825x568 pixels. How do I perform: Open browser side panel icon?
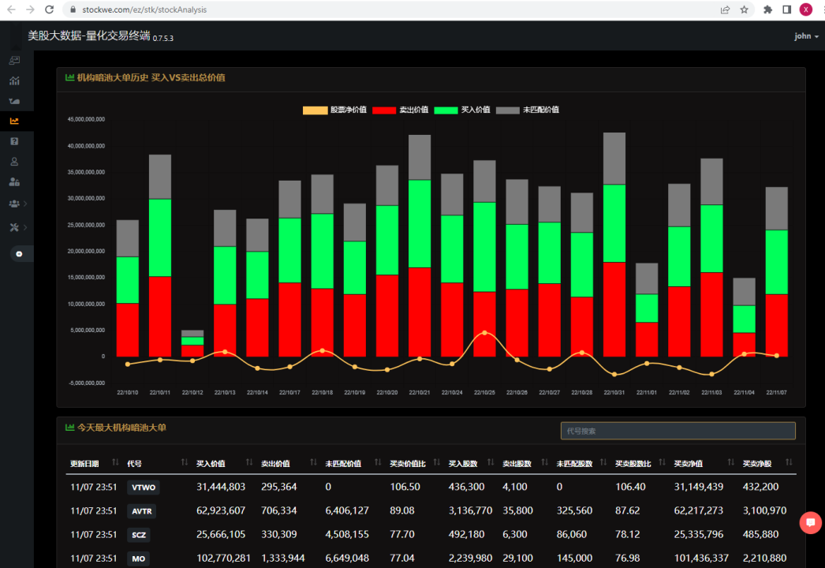(786, 9)
